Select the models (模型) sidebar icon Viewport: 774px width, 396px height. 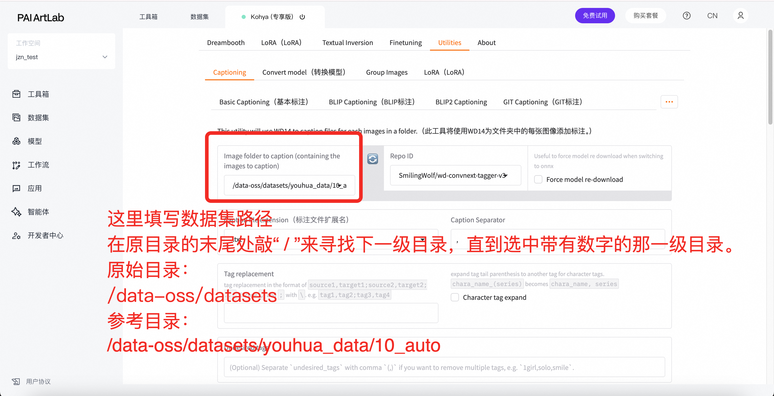click(16, 141)
